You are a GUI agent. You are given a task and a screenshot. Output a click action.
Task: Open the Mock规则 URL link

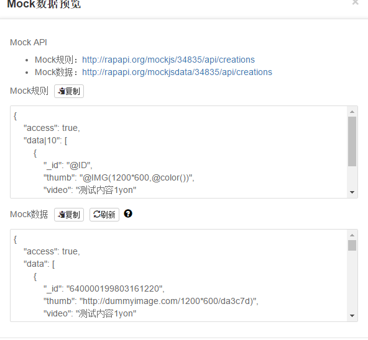click(x=168, y=60)
